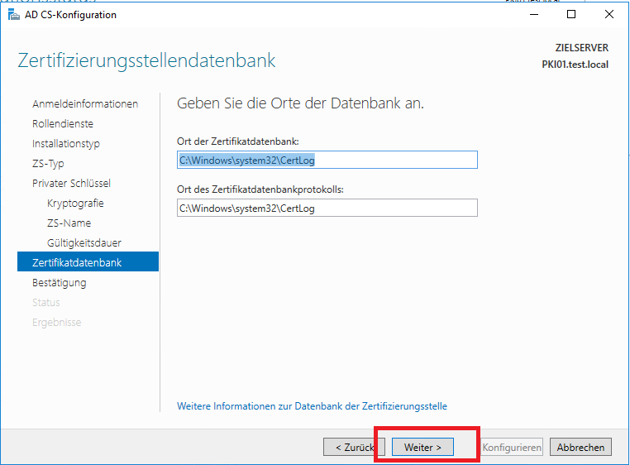Click the AD CS-Konfiguration title bar icon

pyautogui.click(x=14, y=15)
